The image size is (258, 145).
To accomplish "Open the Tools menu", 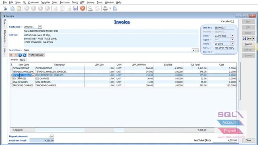I will tap(100, 2).
